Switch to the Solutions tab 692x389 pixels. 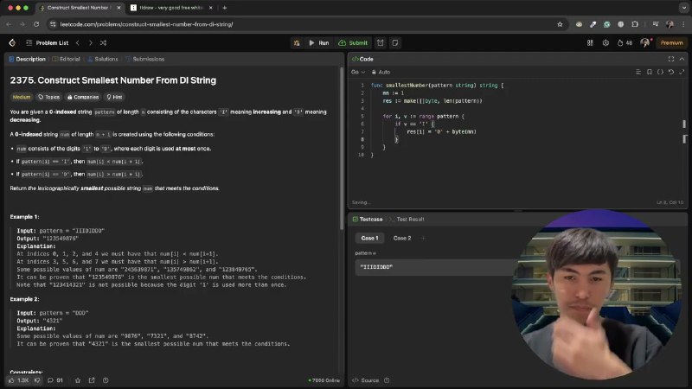pos(103,59)
